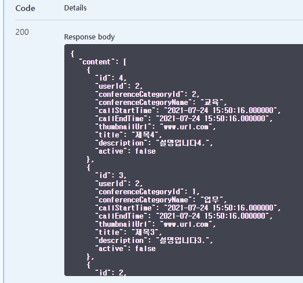Viewport: 303px width, 283px height.
Task: Click "conferenceCategoryId": 1 line
Action: [147, 192]
